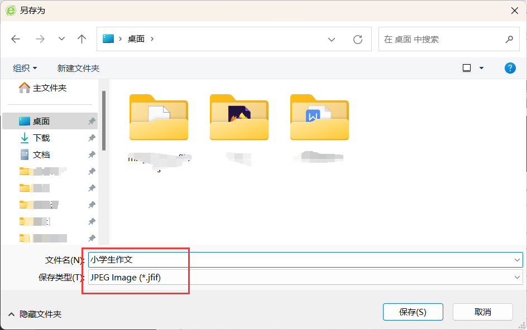Click the 取消 button
Viewport: 527px width, 330px height.
[483, 312]
